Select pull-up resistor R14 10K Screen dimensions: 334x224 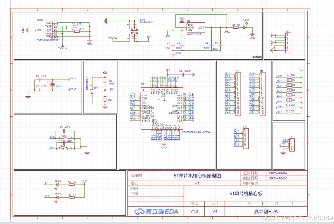pyautogui.click(x=289, y=113)
